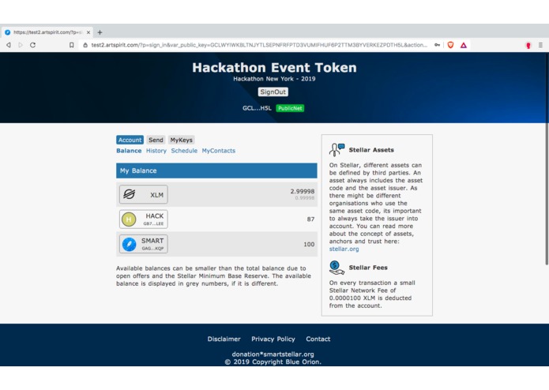Click the donation*smartstellar.org address
The width and height of the screenshot is (549, 390).
pyautogui.click(x=273, y=354)
